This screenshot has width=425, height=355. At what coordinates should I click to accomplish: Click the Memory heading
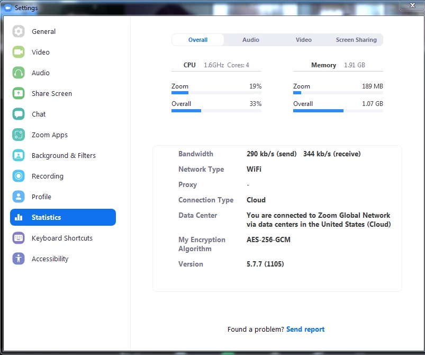tap(323, 65)
